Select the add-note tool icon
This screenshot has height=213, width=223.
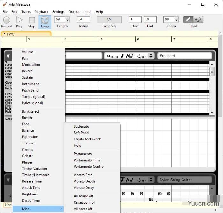[x=198, y=19]
